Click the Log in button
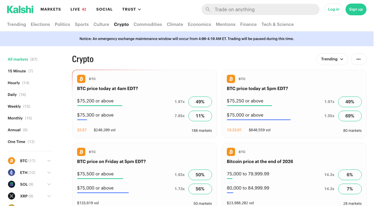The width and height of the screenshot is (378, 206). tap(334, 9)
